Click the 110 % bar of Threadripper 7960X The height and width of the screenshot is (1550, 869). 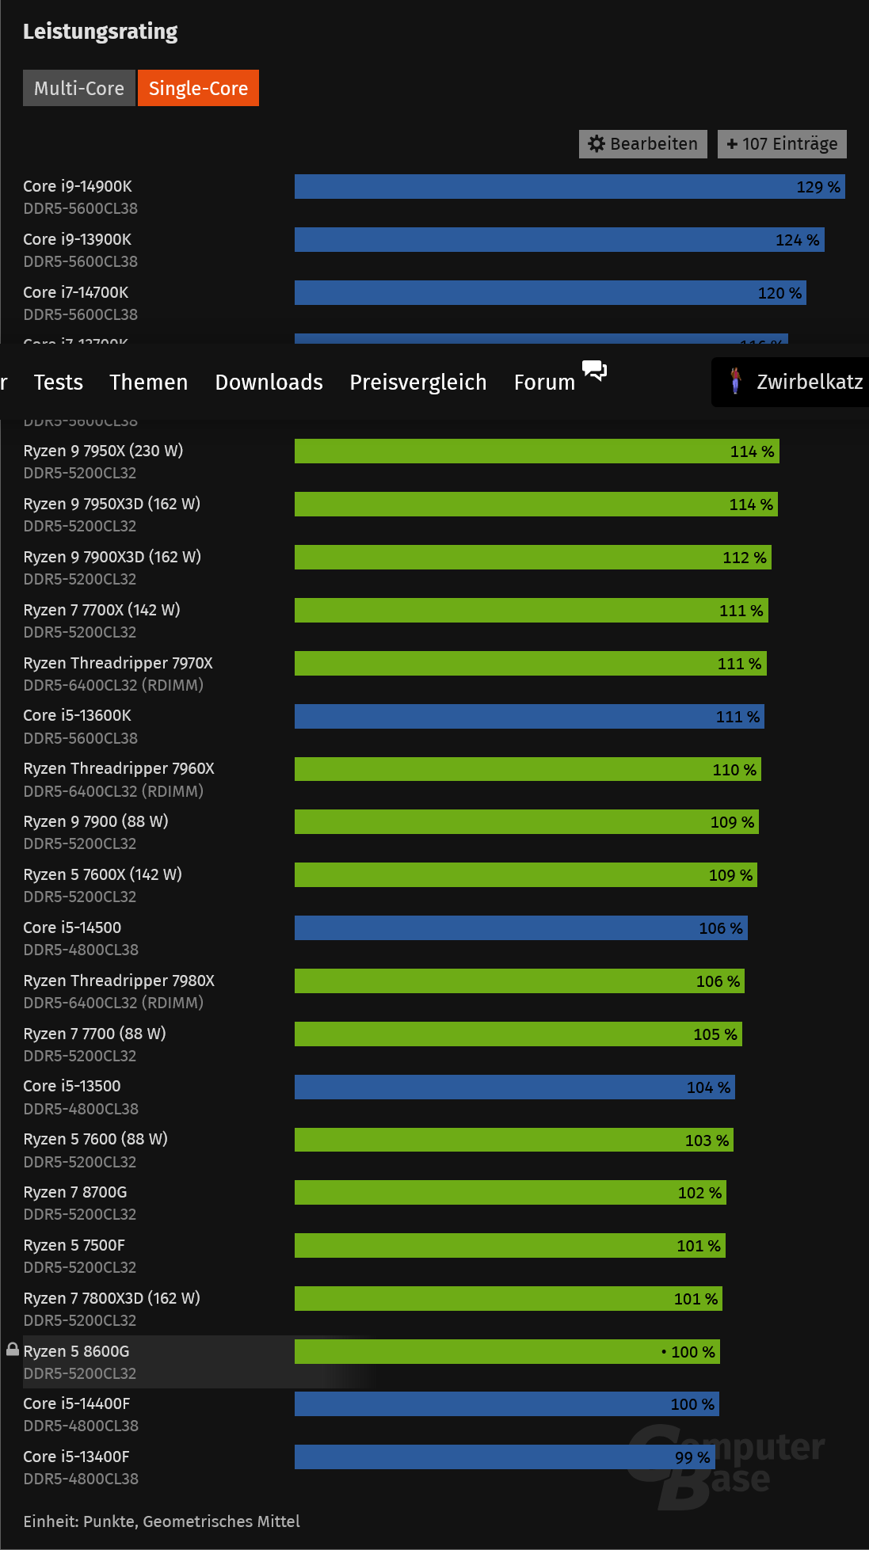coord(528,770)
